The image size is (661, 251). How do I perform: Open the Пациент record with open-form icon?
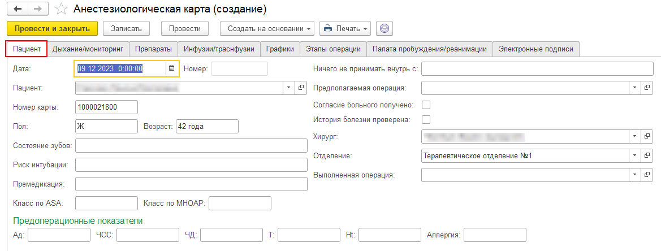[x=301, y=88]
